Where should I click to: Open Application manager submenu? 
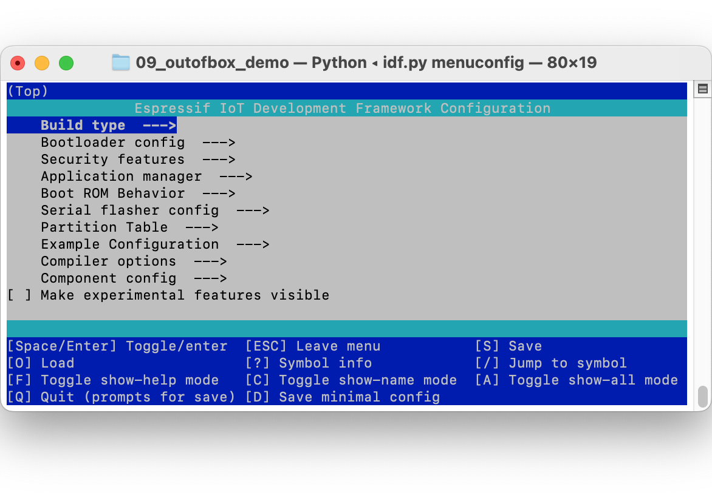[x=146, y=177]
